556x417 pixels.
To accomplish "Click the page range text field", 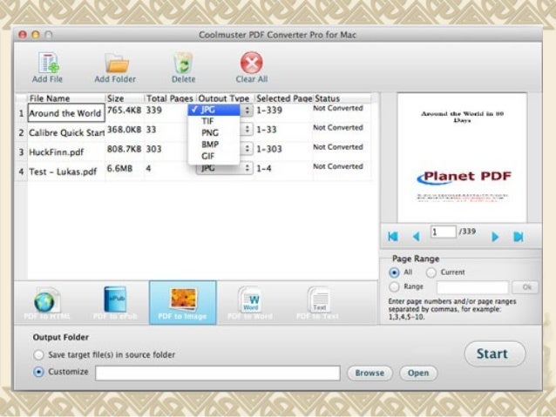I will pos(472,287).
